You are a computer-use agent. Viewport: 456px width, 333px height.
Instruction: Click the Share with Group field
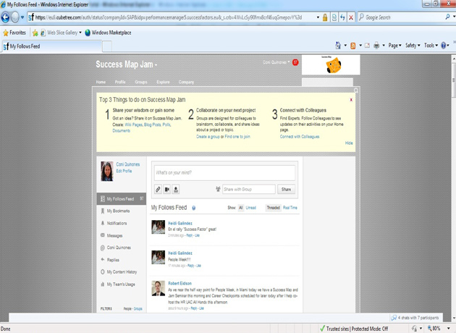click(x=249, y=190)
